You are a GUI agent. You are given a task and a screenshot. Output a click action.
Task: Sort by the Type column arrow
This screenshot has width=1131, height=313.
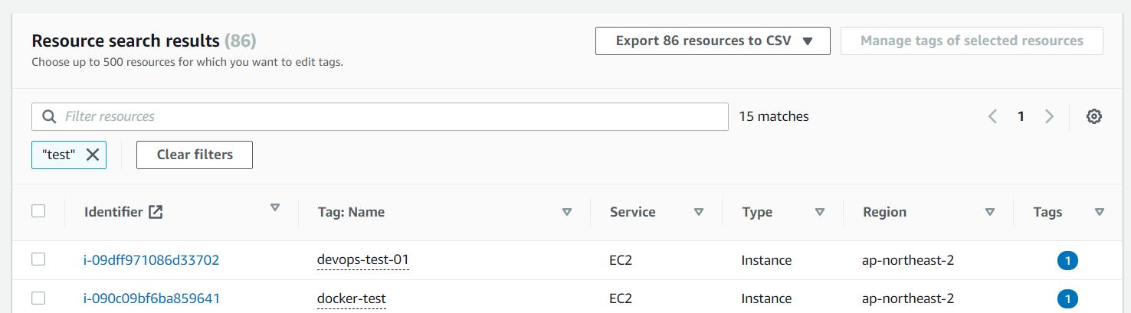[820, 212]
